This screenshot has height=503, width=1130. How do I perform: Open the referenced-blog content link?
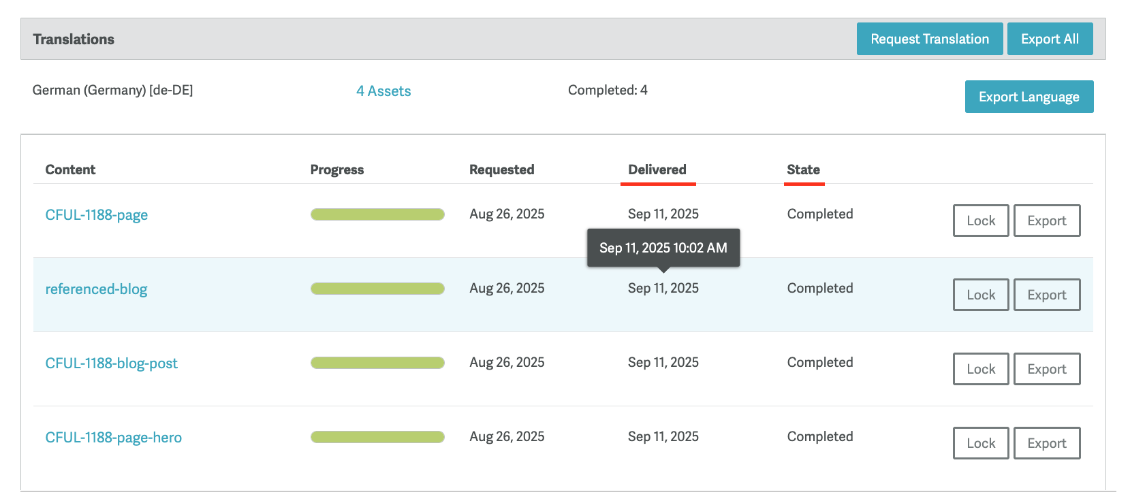pyautogui.click(x=96, y=289)
